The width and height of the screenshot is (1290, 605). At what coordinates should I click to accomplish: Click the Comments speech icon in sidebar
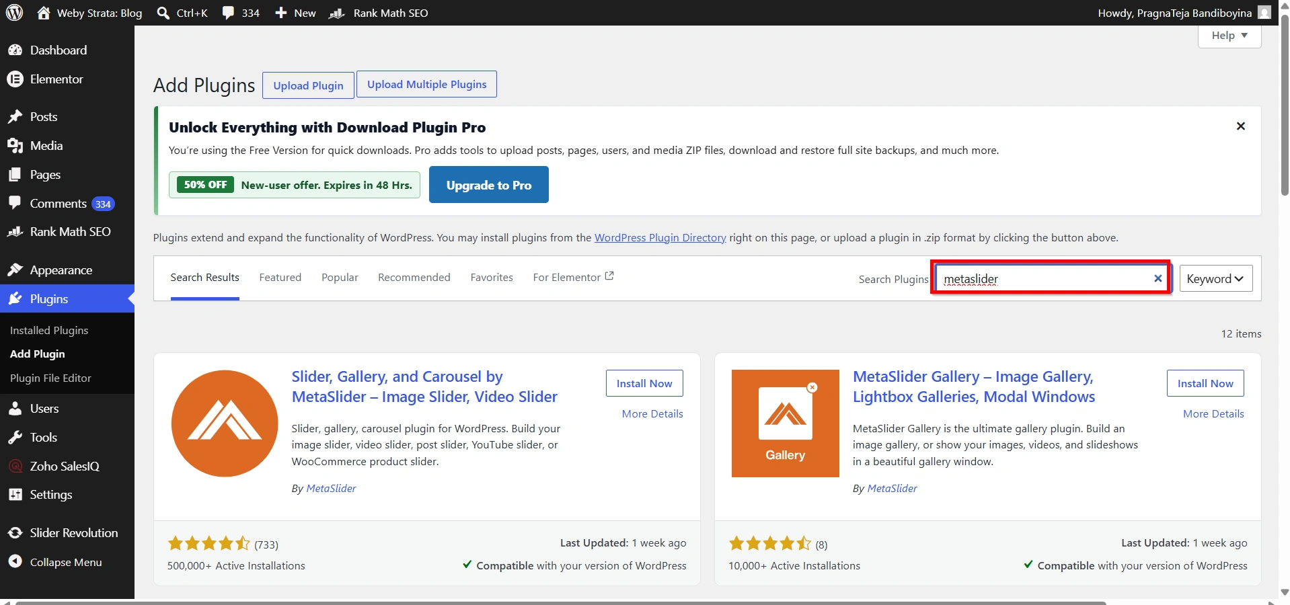coord(15,203)
